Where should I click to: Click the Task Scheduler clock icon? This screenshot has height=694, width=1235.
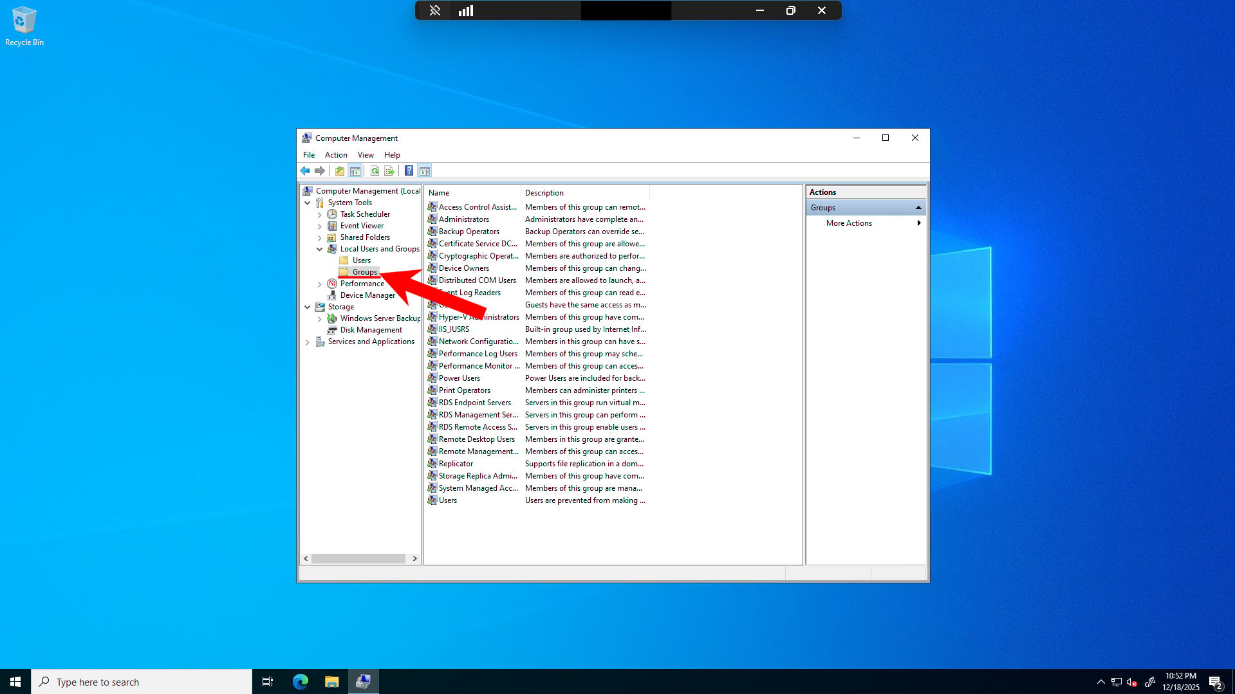coord(332,214)
